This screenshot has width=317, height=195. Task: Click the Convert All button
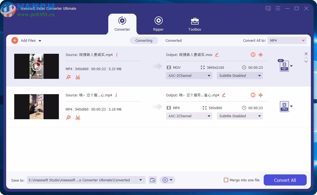tap(285, 180)
